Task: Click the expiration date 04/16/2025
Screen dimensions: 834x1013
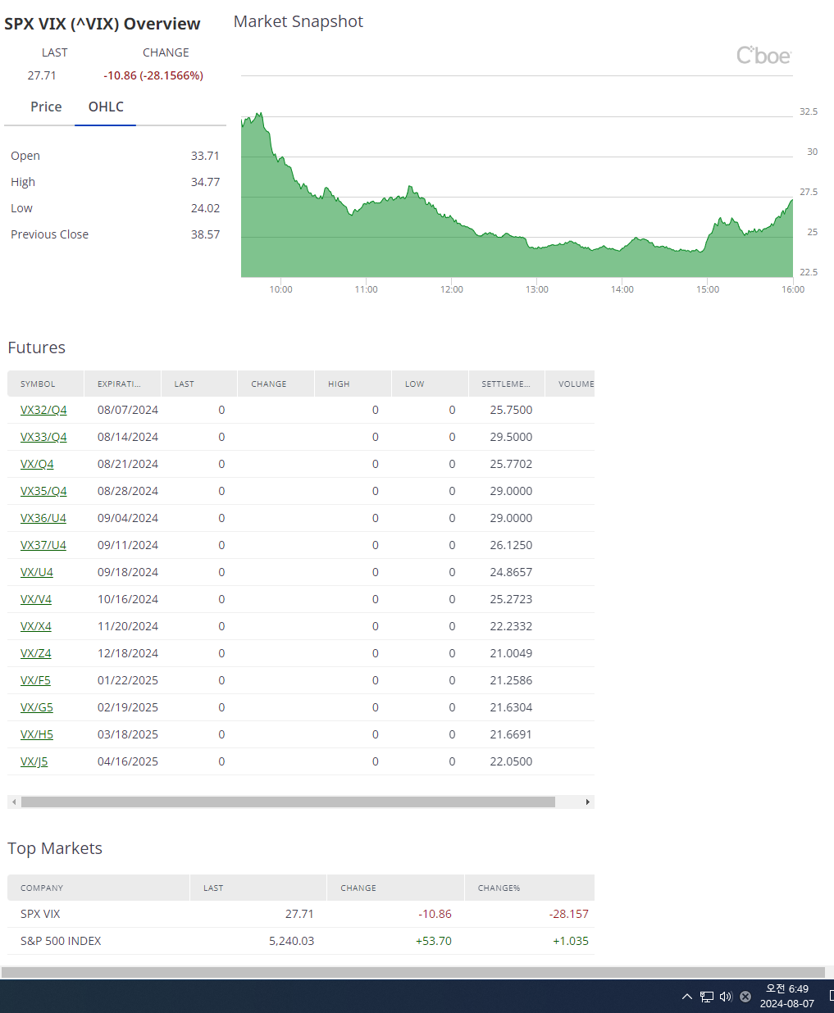Action: [128, 761]
